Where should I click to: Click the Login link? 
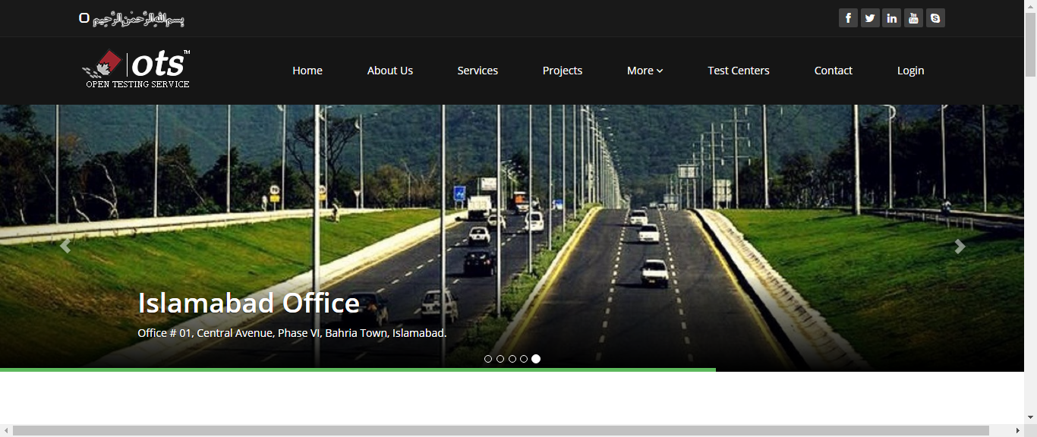910,70
